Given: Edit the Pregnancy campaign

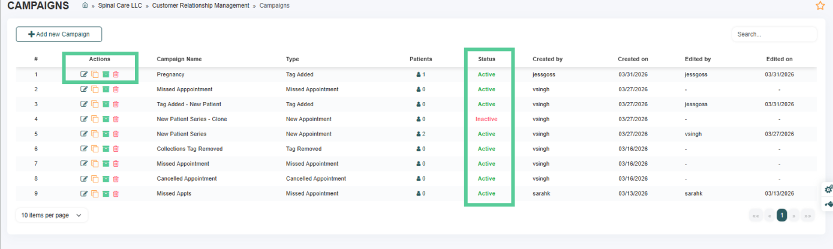Looking at the screenshot, I should pos(84,74).
